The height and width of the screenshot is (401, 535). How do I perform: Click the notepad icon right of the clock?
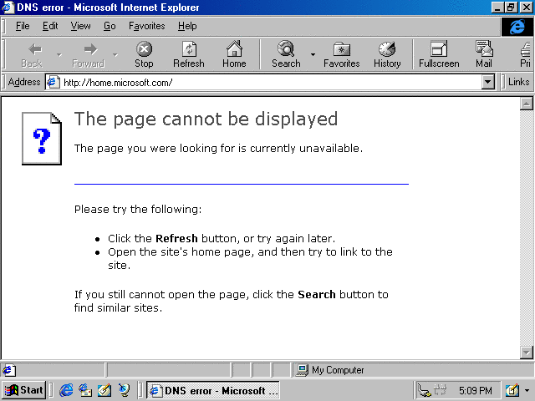[x=512, y=390]
